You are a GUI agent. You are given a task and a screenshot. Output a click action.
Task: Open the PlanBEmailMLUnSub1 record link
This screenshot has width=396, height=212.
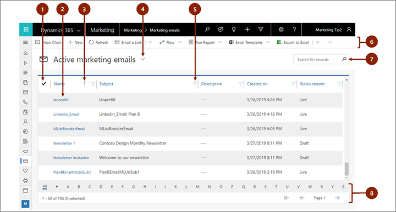click(x=72, y=172)
